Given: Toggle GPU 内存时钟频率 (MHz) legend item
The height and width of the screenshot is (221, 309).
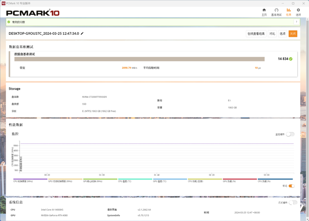Looking at the screenshot, I should pyautogui.click(x=65, y=180).
